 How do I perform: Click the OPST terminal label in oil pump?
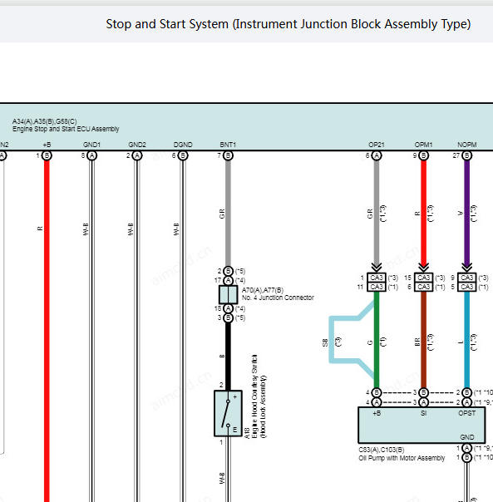point(467,413)
